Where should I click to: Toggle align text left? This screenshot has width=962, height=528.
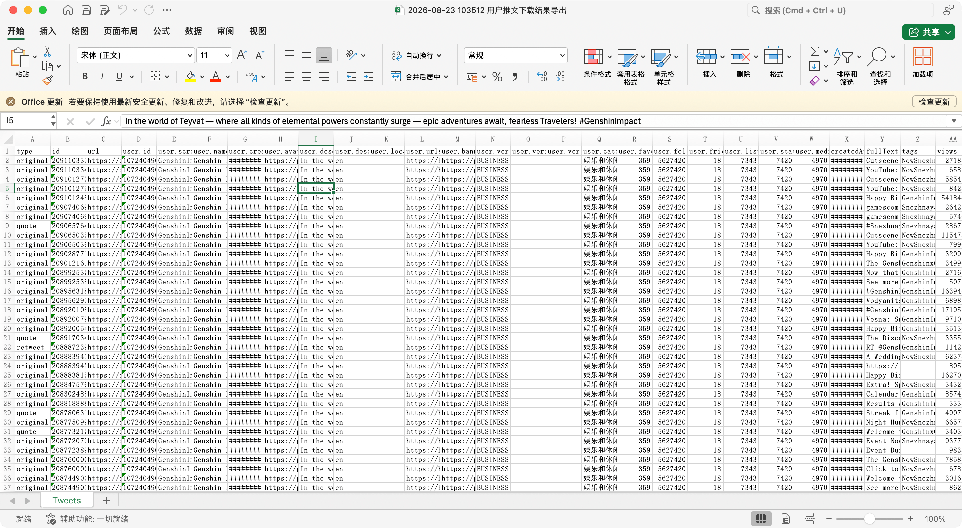point(289,77)
